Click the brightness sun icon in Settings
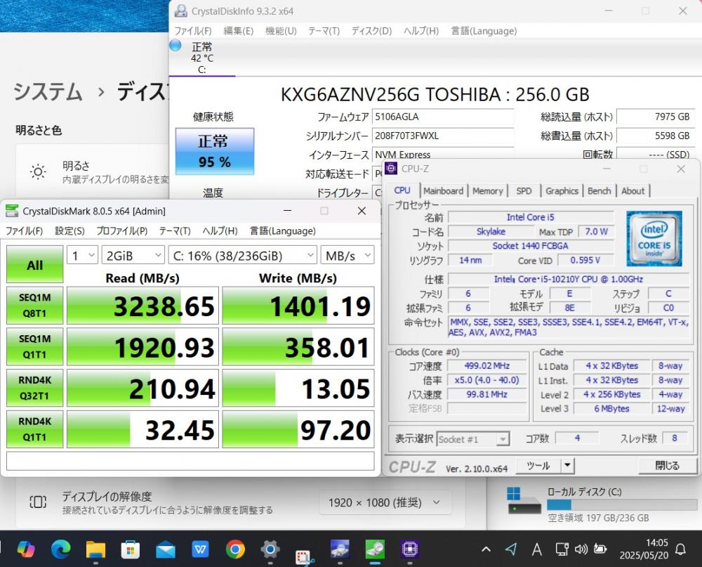Screen dimensions: 702x567 point(38,171)
